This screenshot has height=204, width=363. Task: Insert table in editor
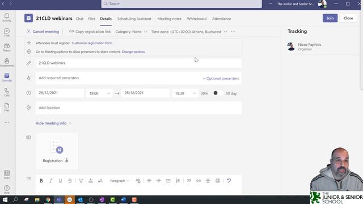(x=218, y=181)
